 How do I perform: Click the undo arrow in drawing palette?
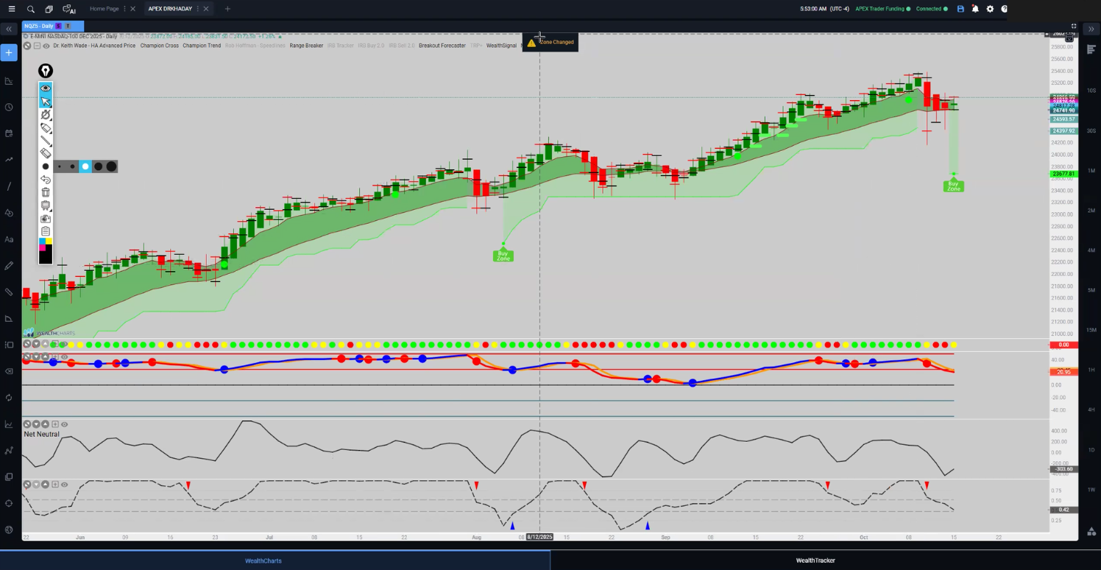tap(46, 180)
